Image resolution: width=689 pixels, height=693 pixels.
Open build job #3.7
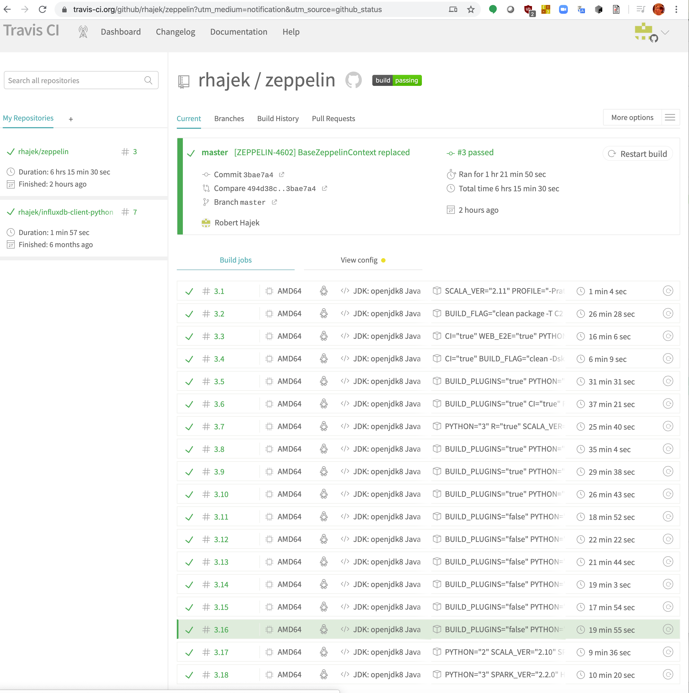pyautogui.click(x=219, y=427)
